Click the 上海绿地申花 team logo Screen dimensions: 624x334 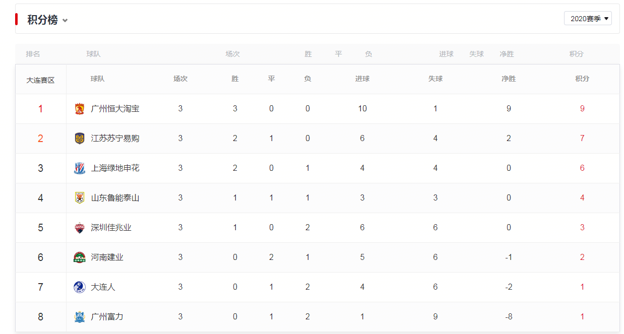coord(80,168)
